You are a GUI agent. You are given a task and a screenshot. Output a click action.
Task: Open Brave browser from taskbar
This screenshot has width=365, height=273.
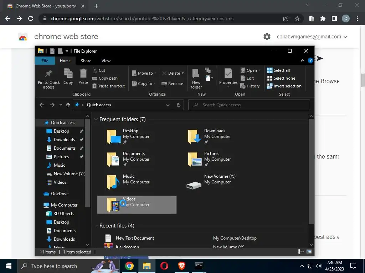click(x=181, y=266)
